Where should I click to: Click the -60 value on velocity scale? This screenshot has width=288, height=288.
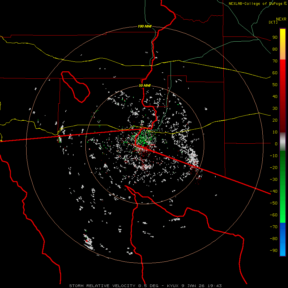pyautogui.click(x=274, y=215)
